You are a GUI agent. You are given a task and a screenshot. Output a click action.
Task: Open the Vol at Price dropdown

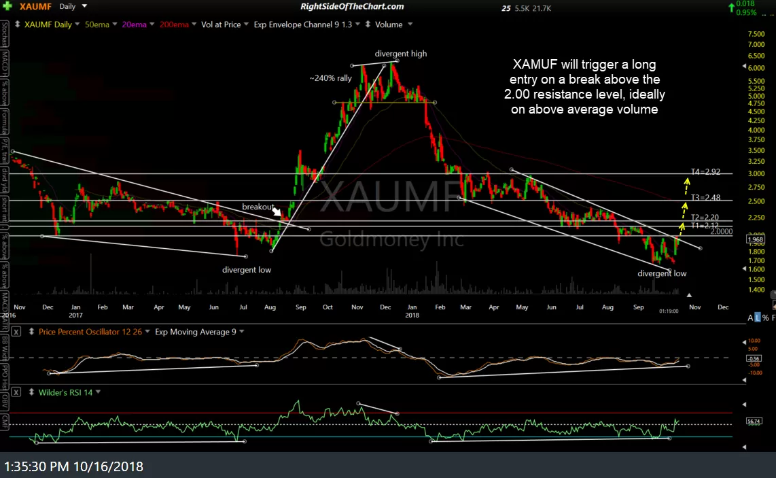point(247,24)
